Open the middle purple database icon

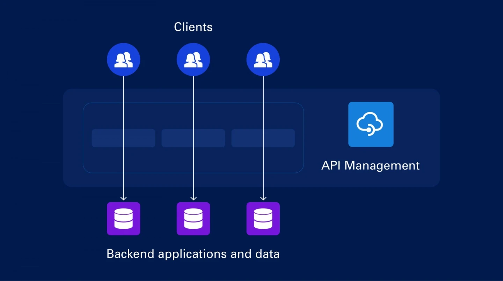click(193, 219)
